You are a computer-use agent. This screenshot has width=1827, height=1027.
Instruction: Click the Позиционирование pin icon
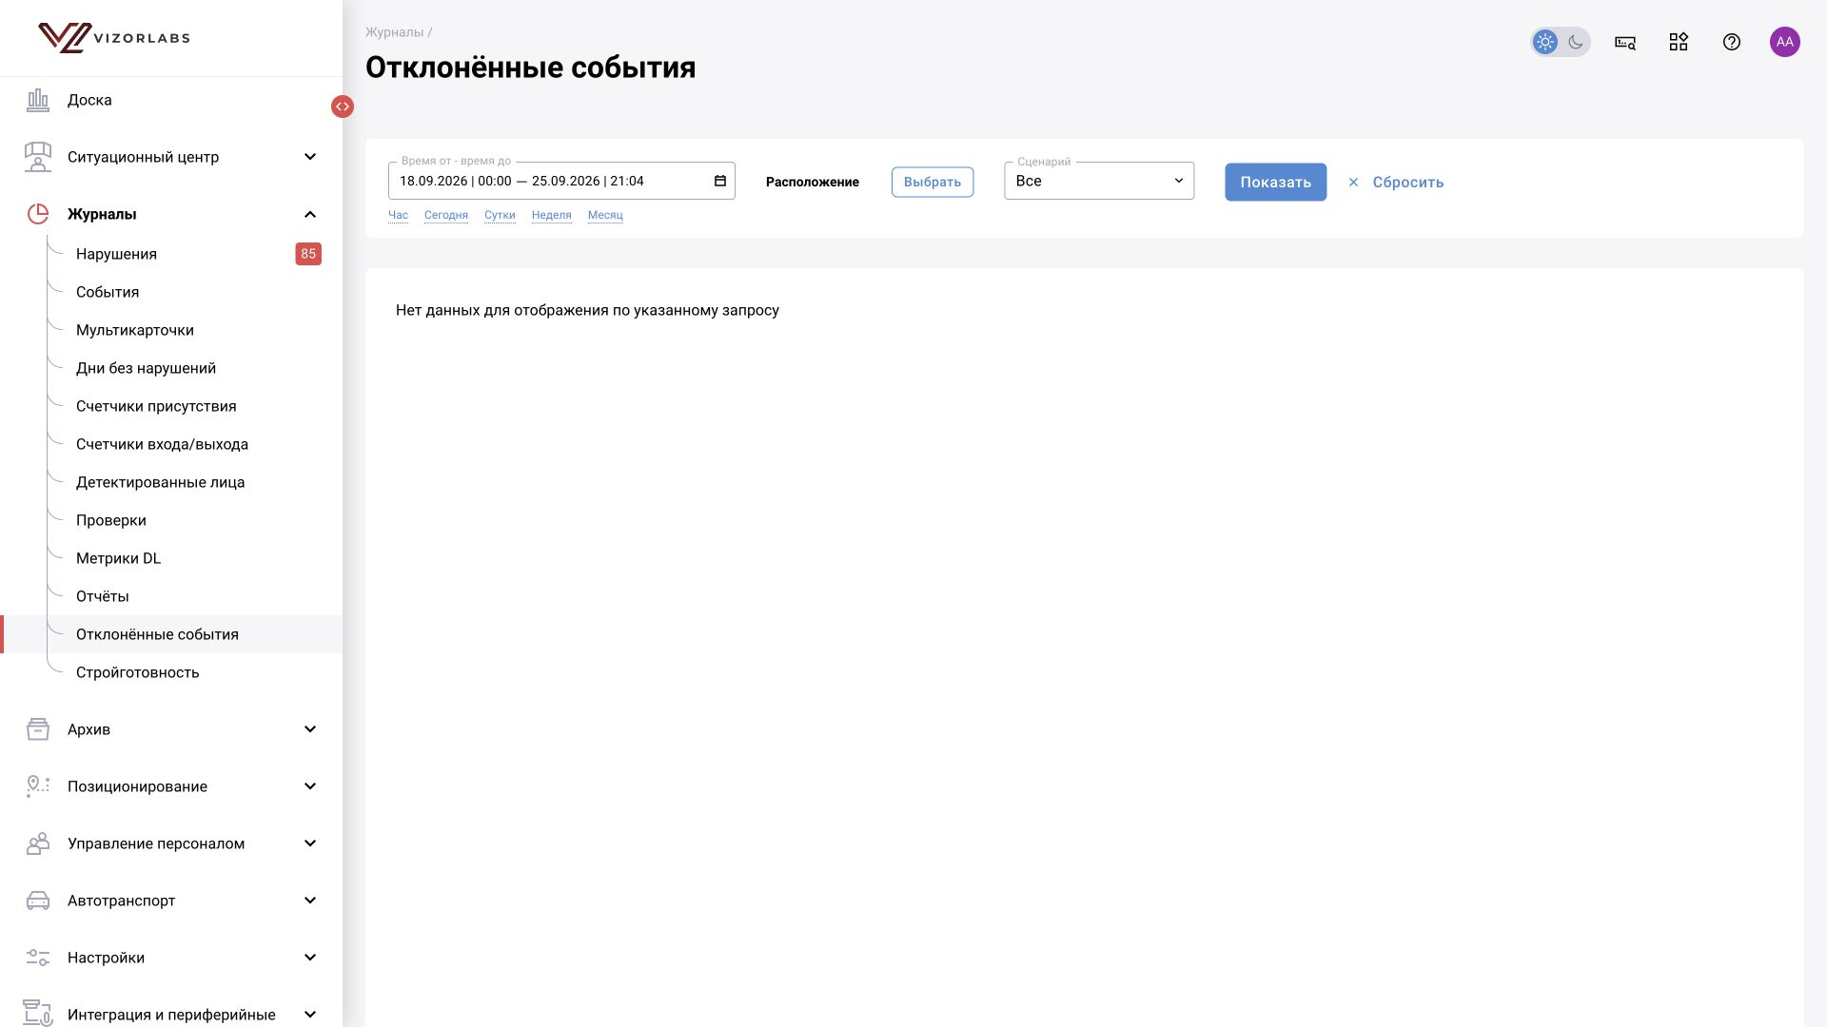click(38, 786)
